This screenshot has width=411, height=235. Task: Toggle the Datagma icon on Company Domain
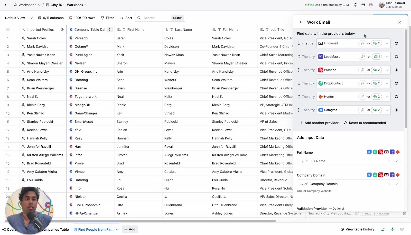[x=369, y=175]
